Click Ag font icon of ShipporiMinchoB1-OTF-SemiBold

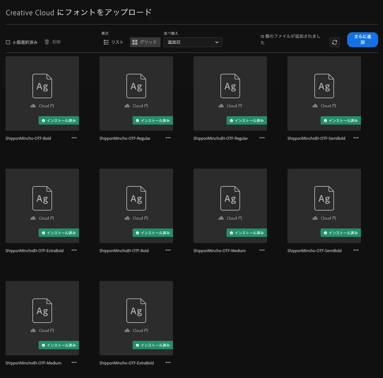pyautogui.click(x=324, y=86)
